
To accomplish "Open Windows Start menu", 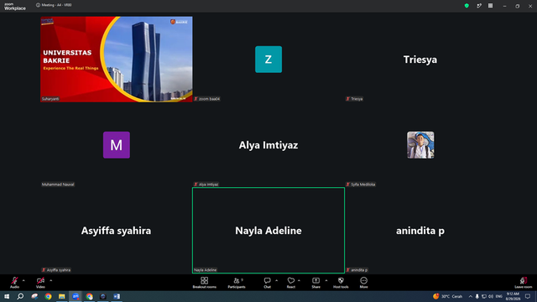I will tap(7, 296).
